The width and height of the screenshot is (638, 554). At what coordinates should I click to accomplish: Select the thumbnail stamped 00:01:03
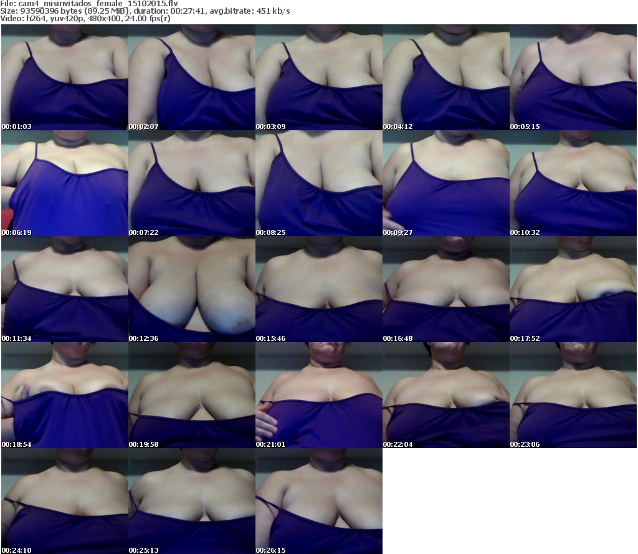pos(65,77)
